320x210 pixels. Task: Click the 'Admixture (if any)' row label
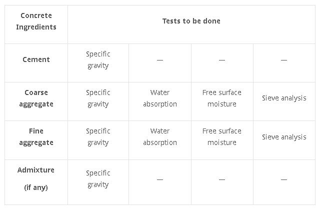pos(36,178)
